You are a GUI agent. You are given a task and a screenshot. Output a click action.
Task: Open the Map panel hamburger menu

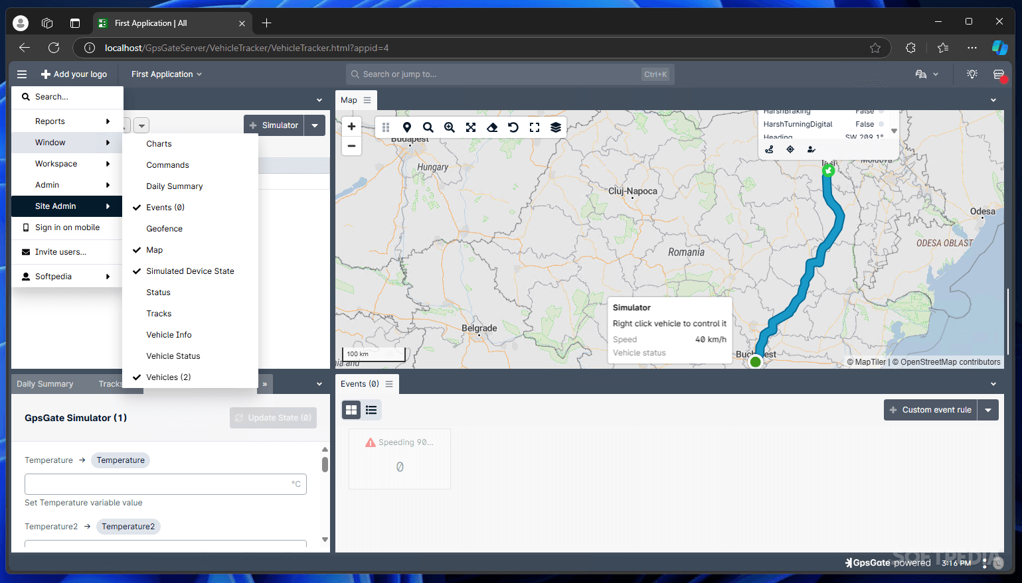pyautogui.click(x=367, y=100)
